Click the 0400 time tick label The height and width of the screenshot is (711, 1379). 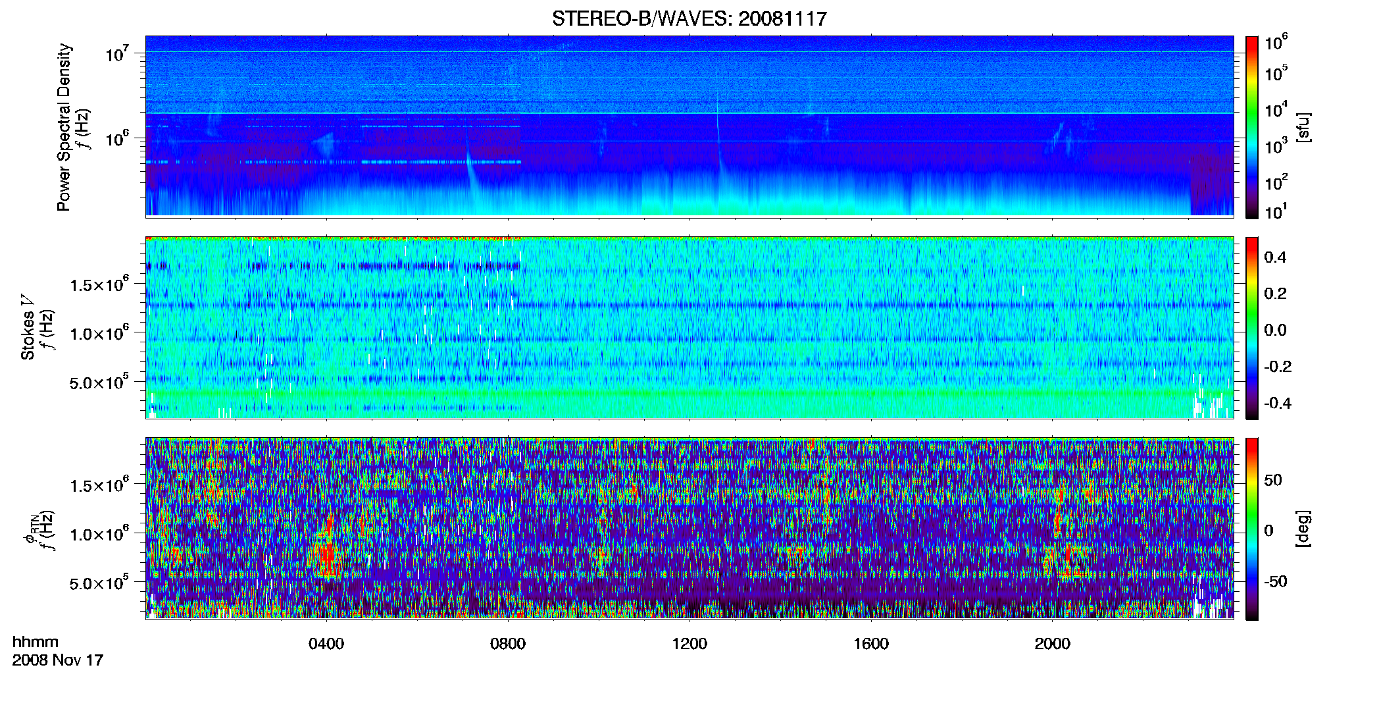point(326,643)
